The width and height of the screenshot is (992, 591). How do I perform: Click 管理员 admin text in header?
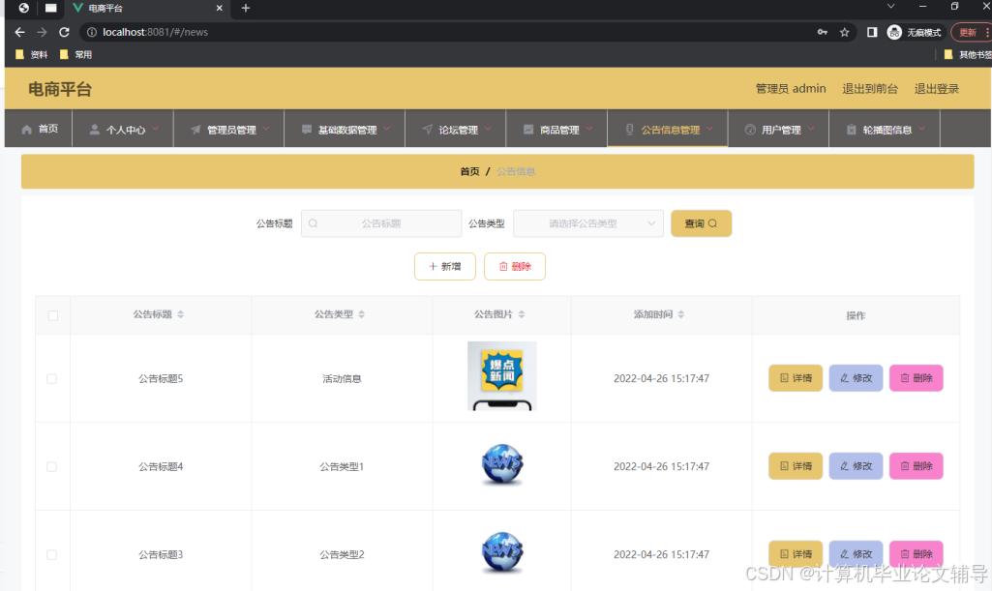pyautogui.click(x=791, y=88)
